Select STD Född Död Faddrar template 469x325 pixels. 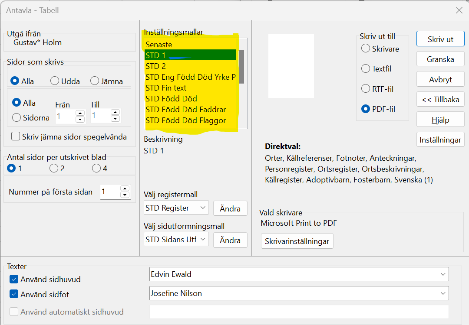click(185, 110)
